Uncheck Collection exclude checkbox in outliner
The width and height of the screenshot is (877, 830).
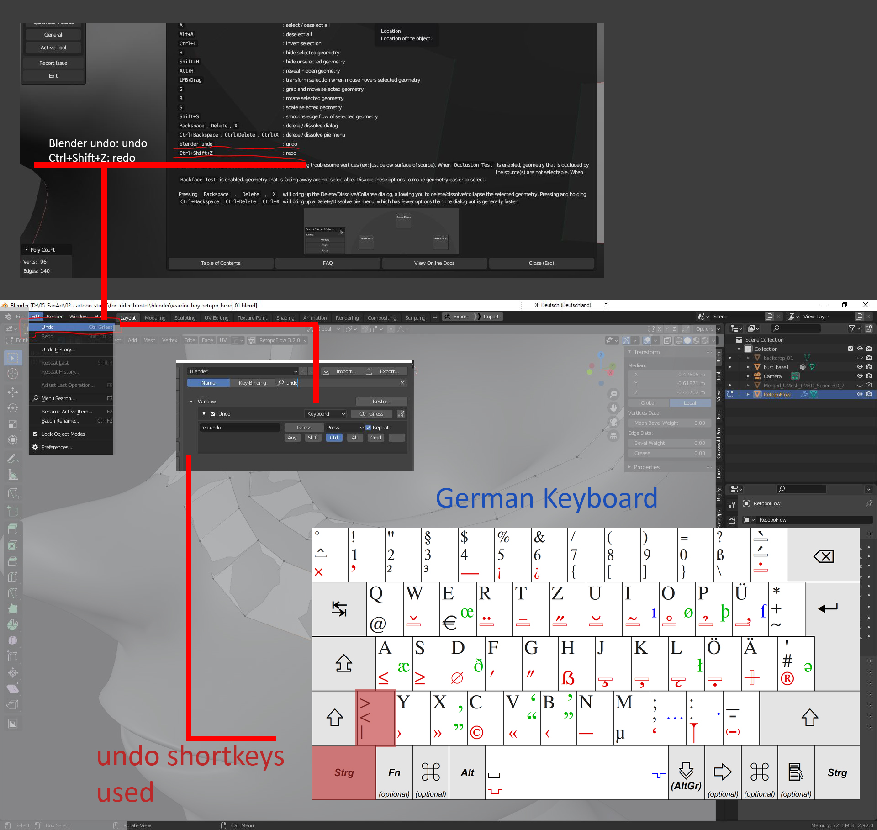[x=851, y=349]
